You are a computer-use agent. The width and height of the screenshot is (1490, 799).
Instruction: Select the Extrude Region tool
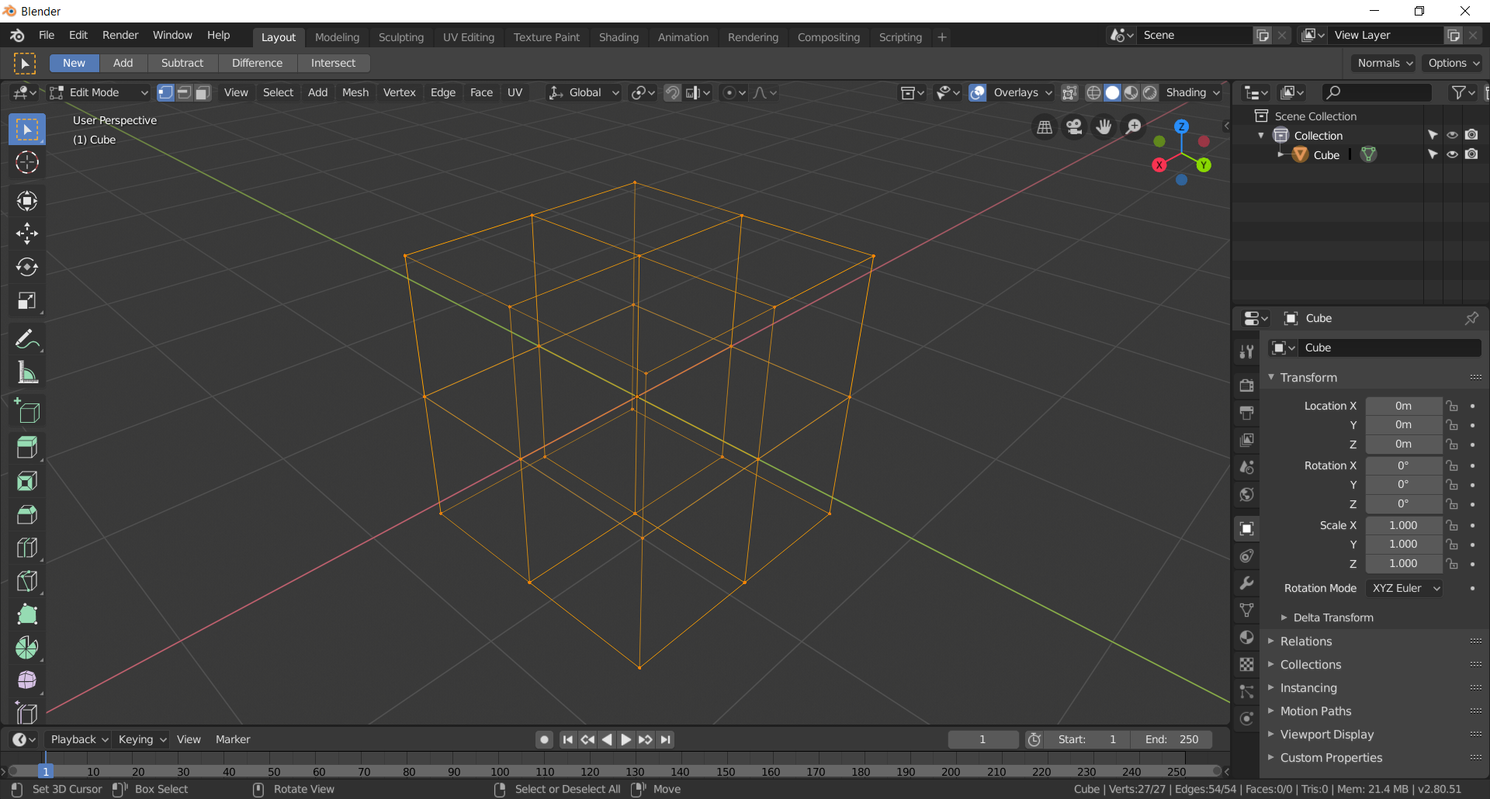coord(27,448)
